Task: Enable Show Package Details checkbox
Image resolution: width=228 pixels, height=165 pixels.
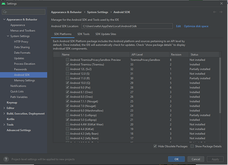Action: point(192,146)
